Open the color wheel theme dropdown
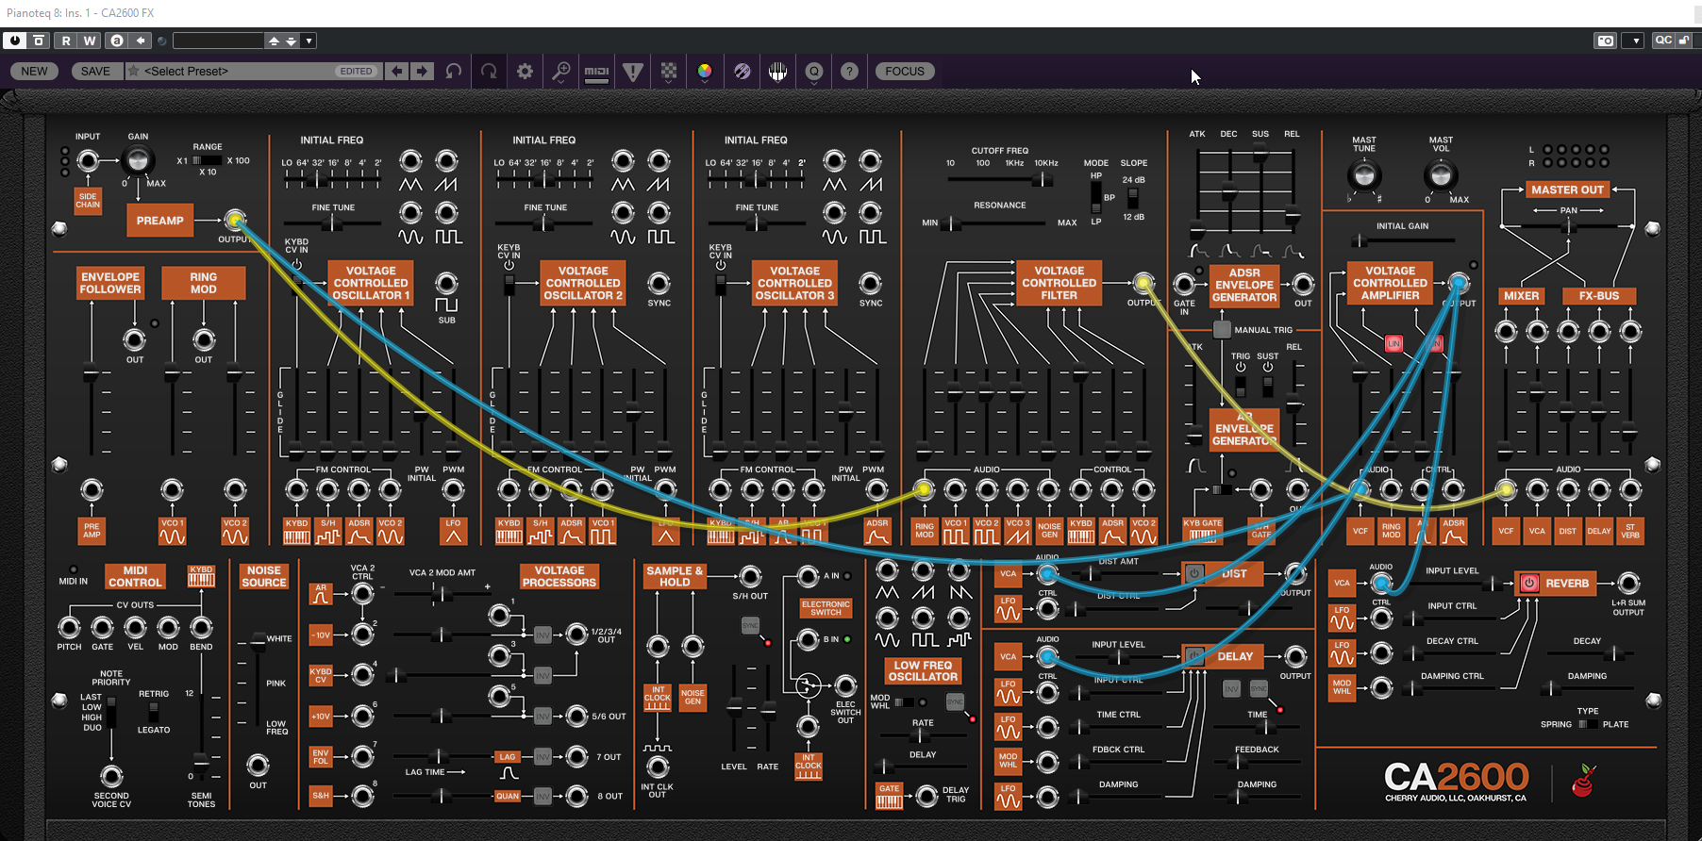 coord(705,72)
